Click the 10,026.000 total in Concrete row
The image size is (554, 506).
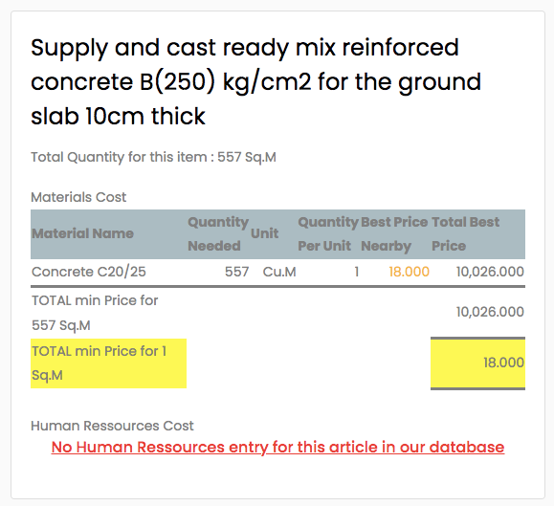point(490,272)
